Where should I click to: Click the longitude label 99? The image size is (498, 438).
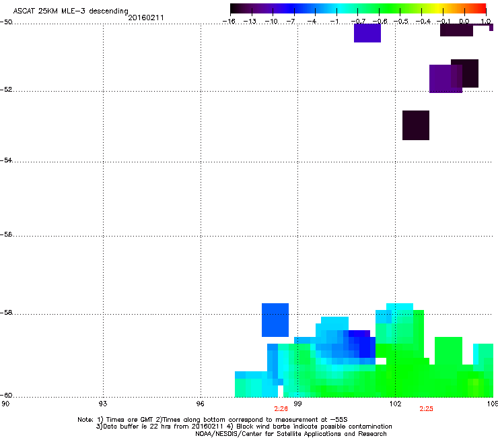[x=297, y=404]
